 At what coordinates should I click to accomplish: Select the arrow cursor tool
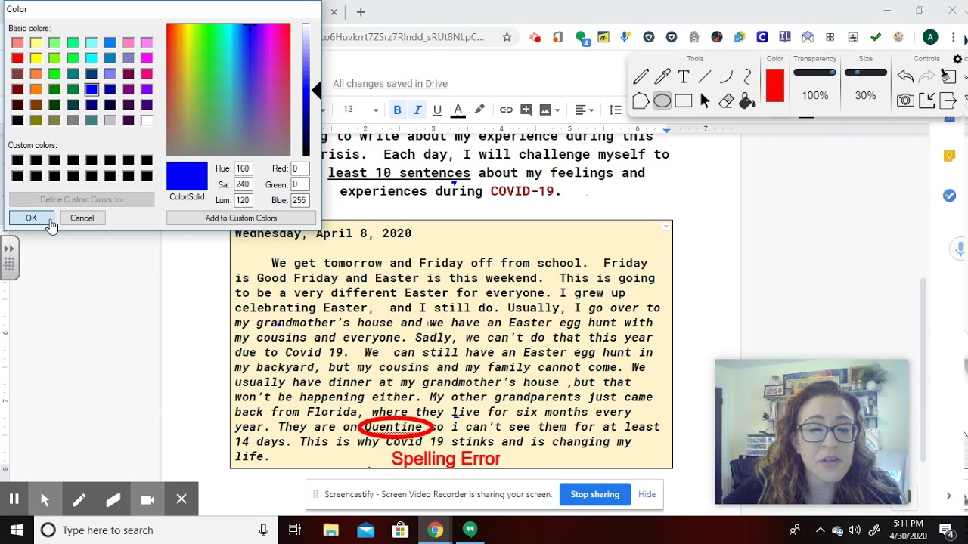click(x=705, y=100)
